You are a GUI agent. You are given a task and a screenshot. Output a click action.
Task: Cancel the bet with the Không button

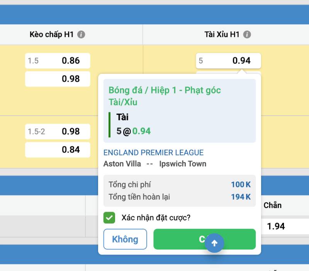tap(125, 239)
